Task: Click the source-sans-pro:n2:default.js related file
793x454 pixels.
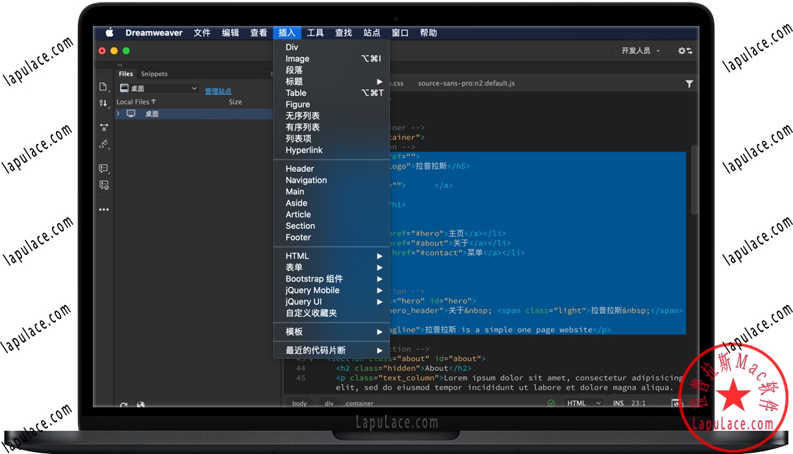Action: (x=466, y=84)
